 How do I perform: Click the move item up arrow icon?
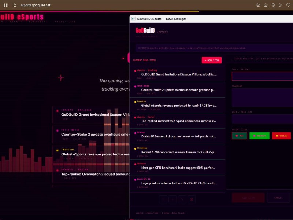coord(163,199)
